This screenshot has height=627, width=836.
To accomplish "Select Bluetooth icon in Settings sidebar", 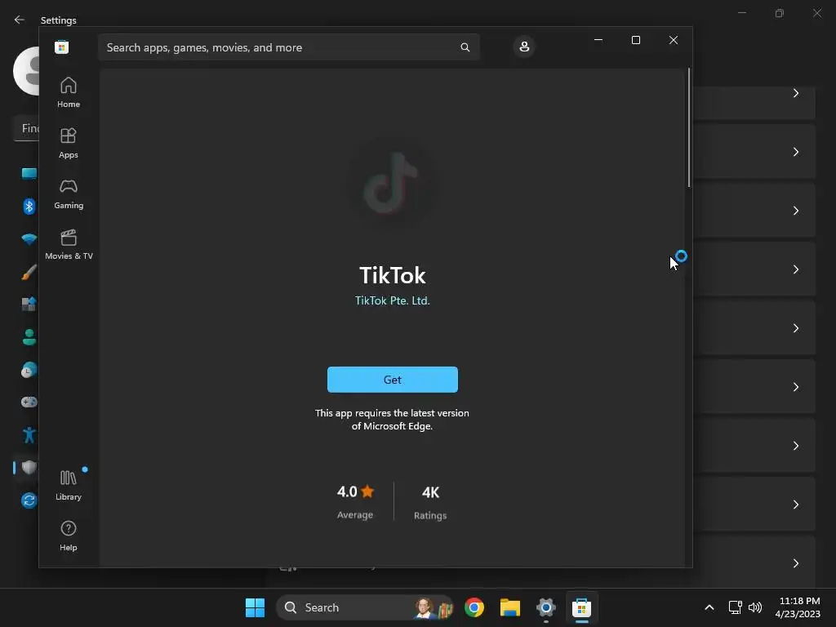I will pos(29,207).
